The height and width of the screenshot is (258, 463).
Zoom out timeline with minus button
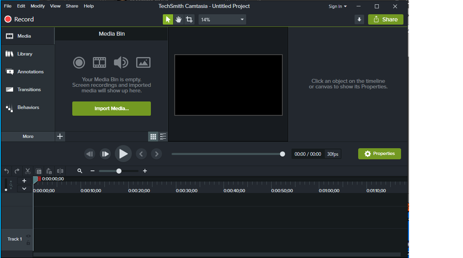click(x=93, y=171)
